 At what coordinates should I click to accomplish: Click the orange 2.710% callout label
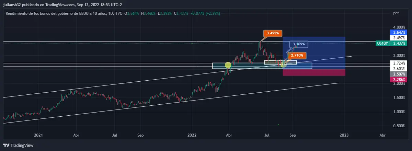296,55
